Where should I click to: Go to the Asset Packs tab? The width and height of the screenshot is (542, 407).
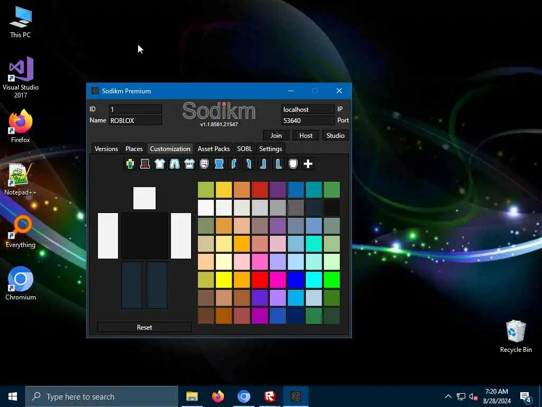[x=214, y=148]
